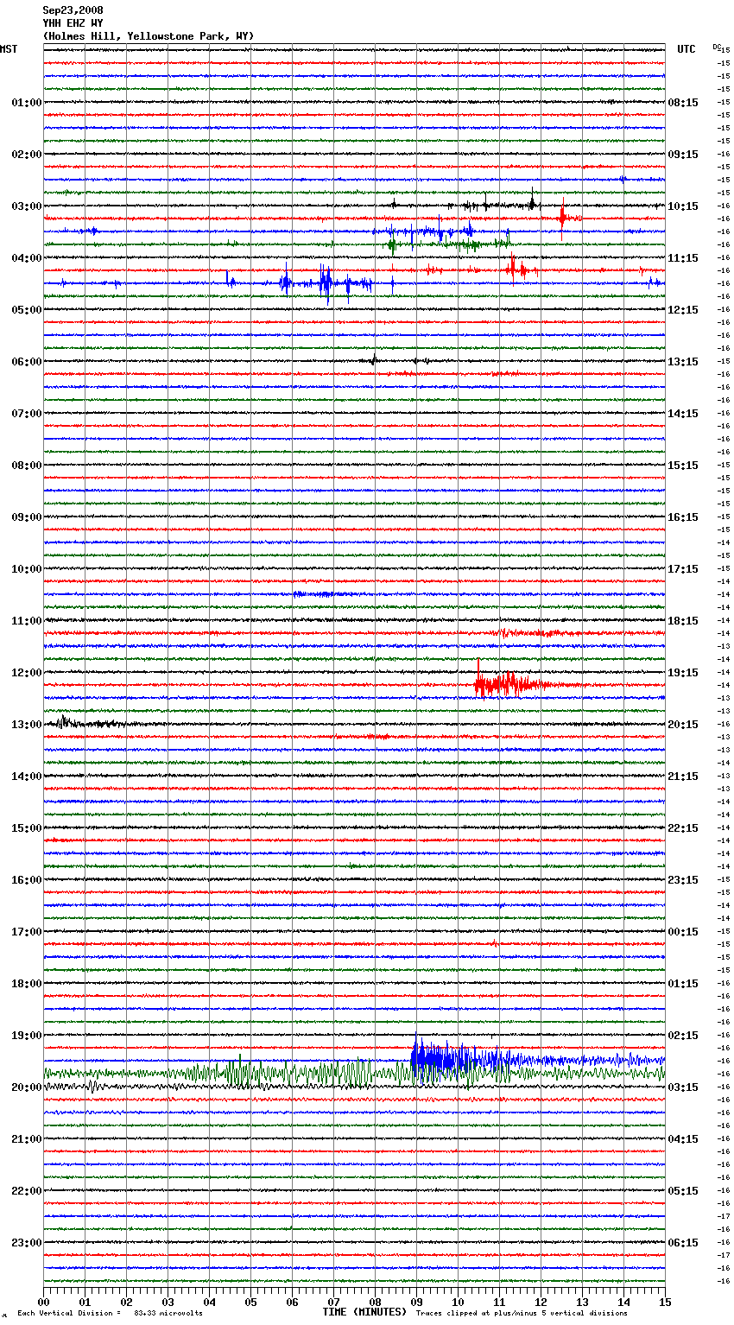Click the red spike on the trace below 03:00 MST

562,217
